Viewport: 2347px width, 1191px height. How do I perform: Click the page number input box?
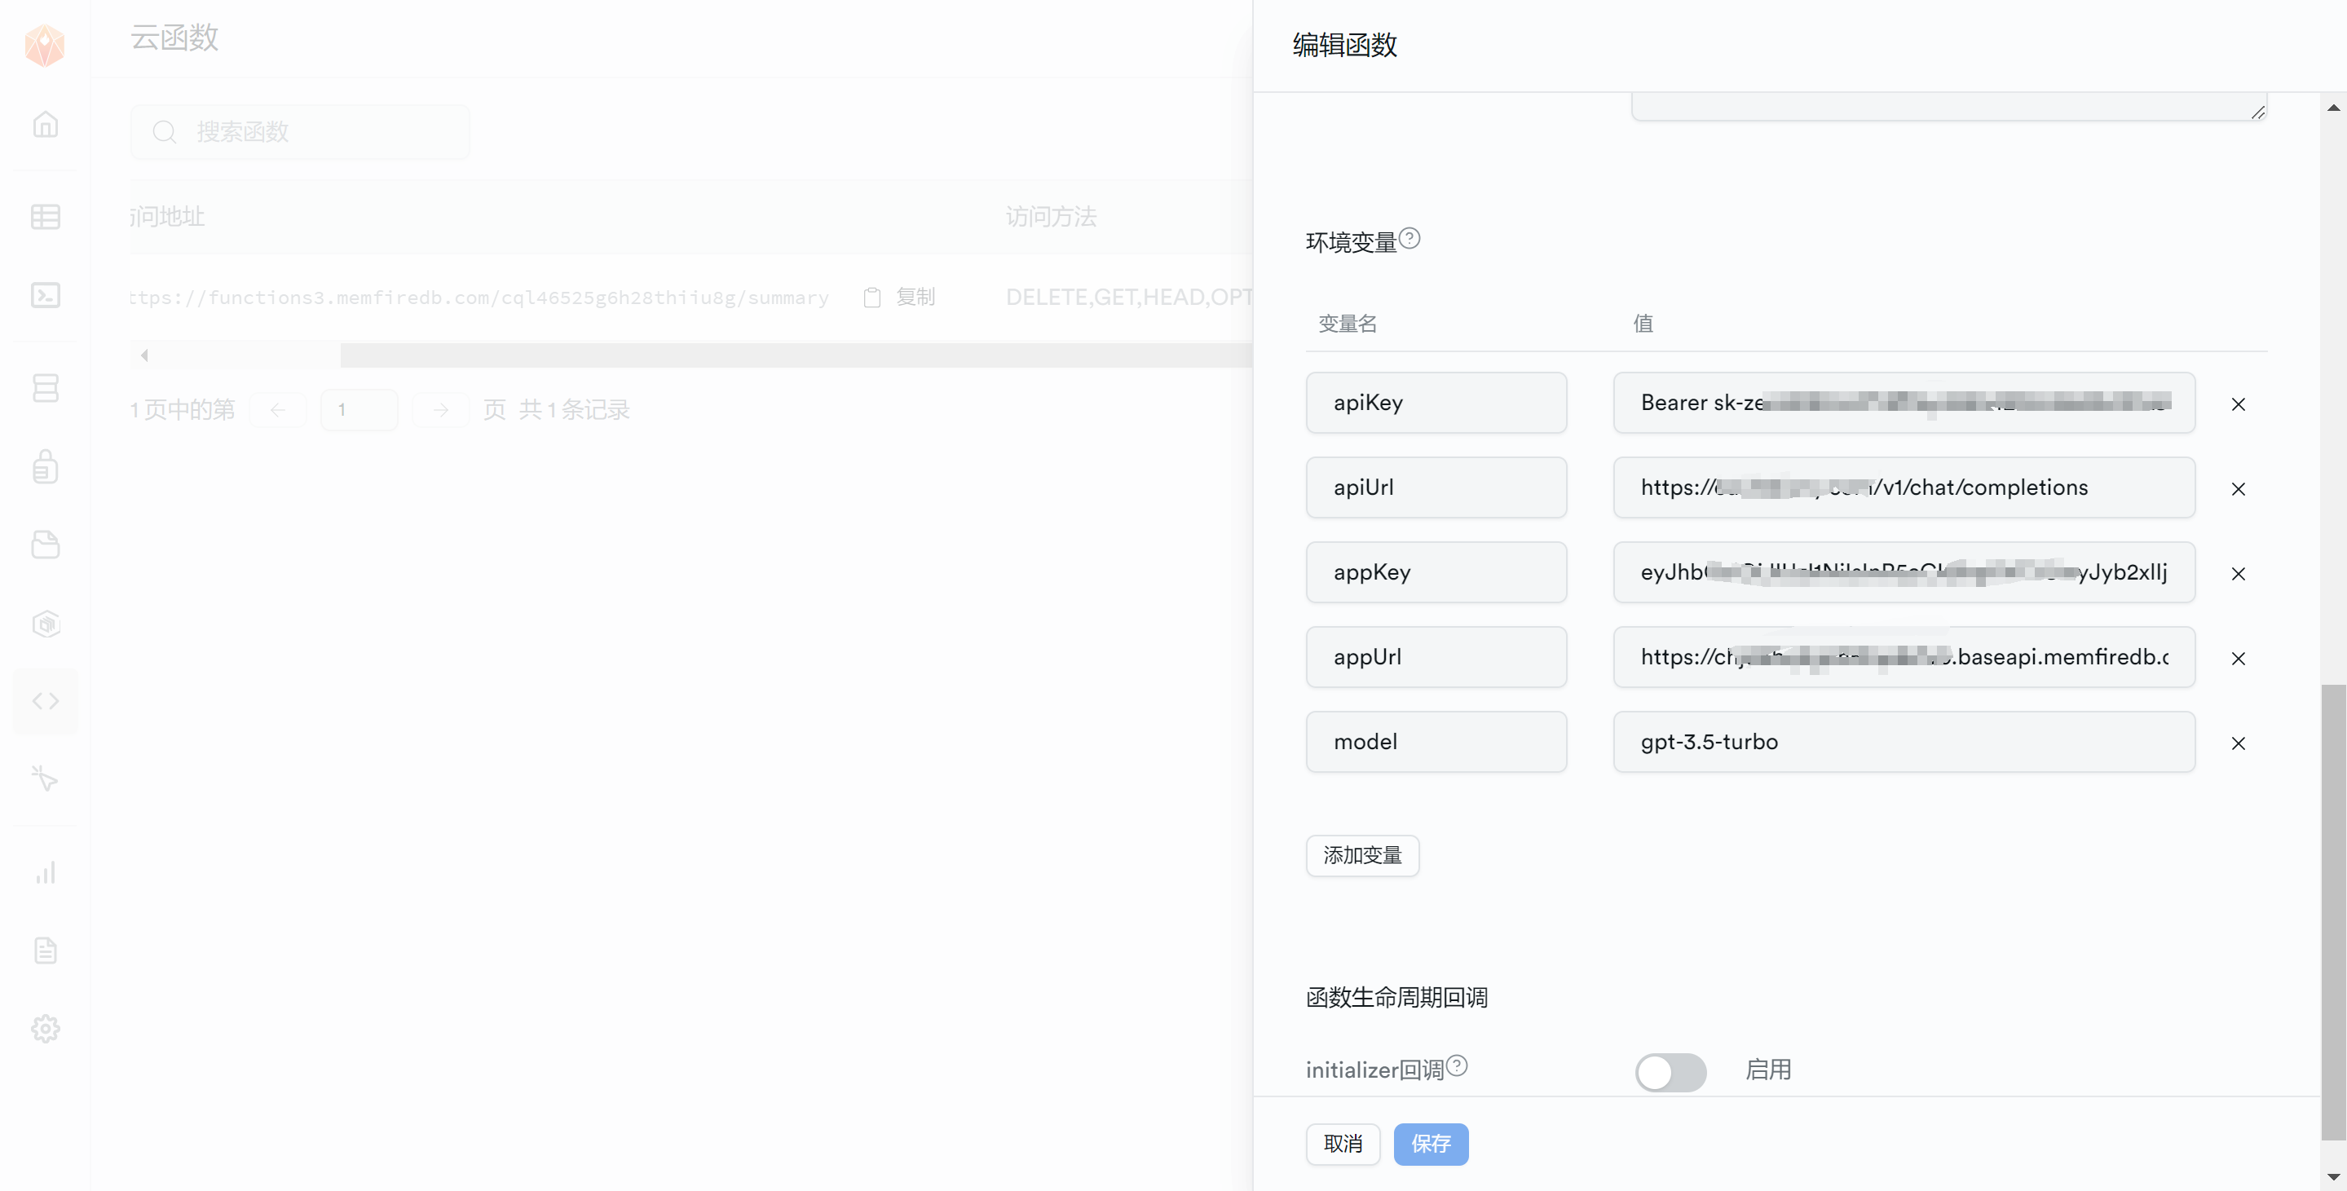359,410
